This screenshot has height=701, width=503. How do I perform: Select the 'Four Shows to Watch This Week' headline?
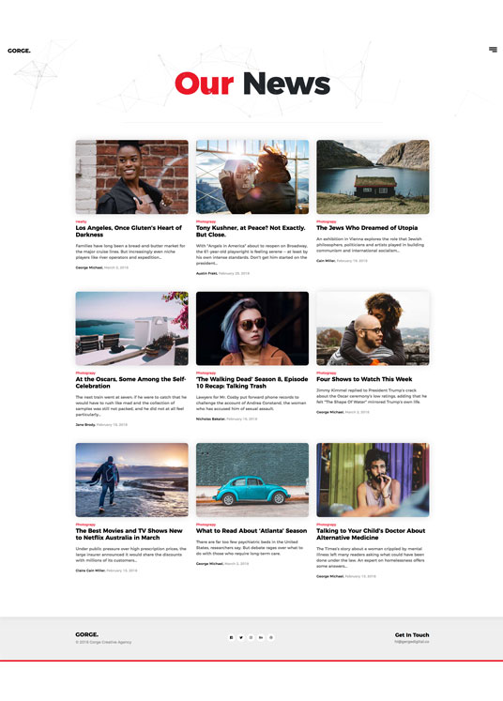(x=364, y=379)
